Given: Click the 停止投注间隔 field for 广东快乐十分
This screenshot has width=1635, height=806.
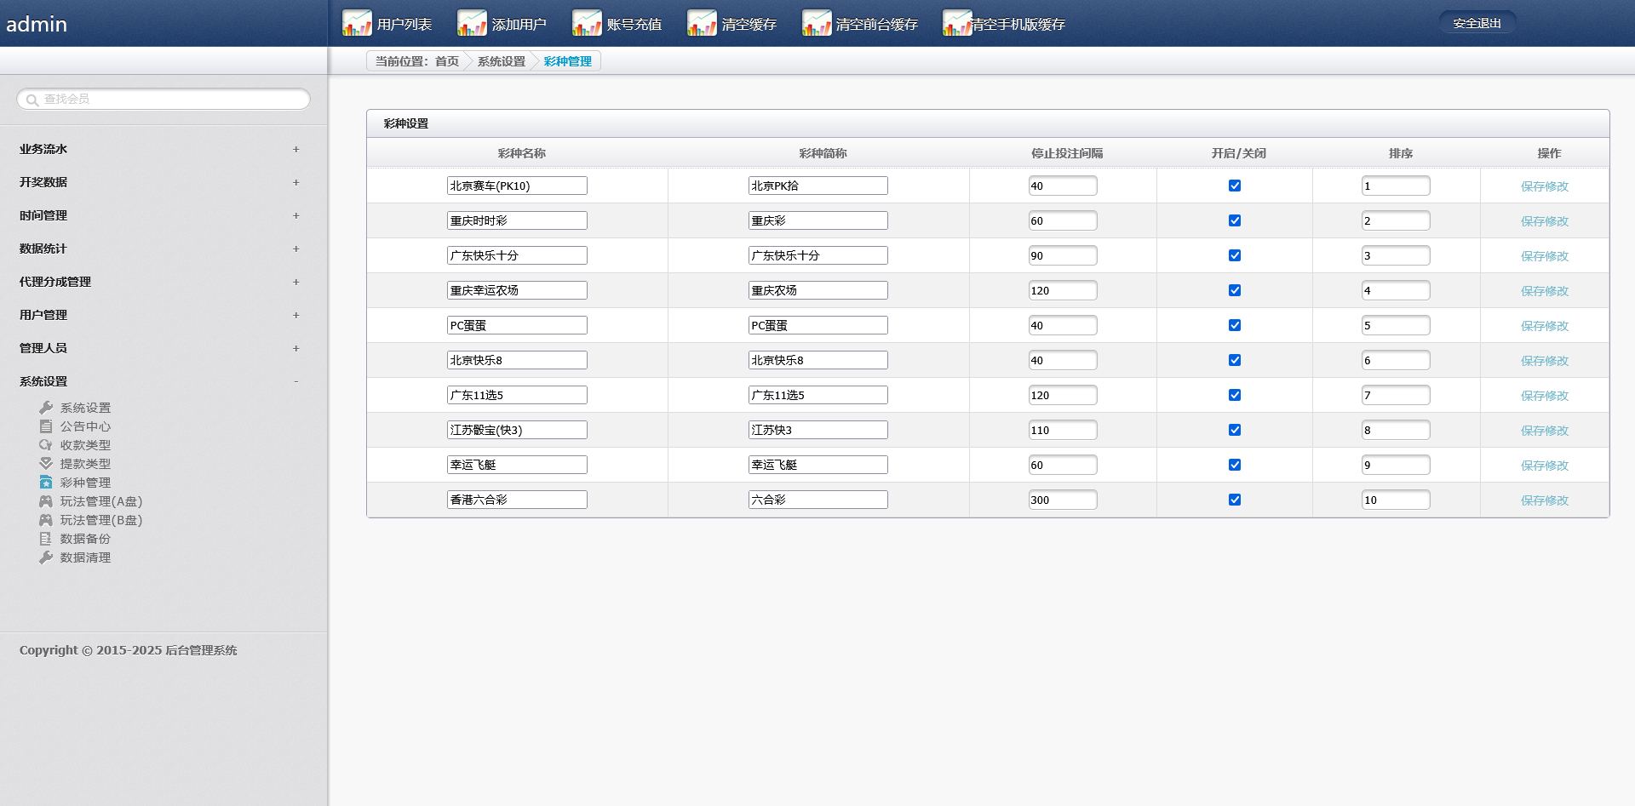Looking at the screenshot, I should [x=1062, y=255].
